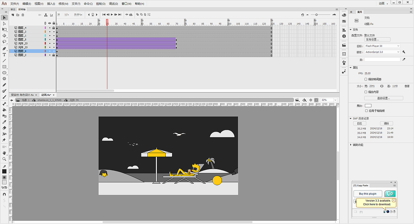Enable the 缩放帧间距 checkbox
This screenshot has height=224, width=414.
(366, 79)
